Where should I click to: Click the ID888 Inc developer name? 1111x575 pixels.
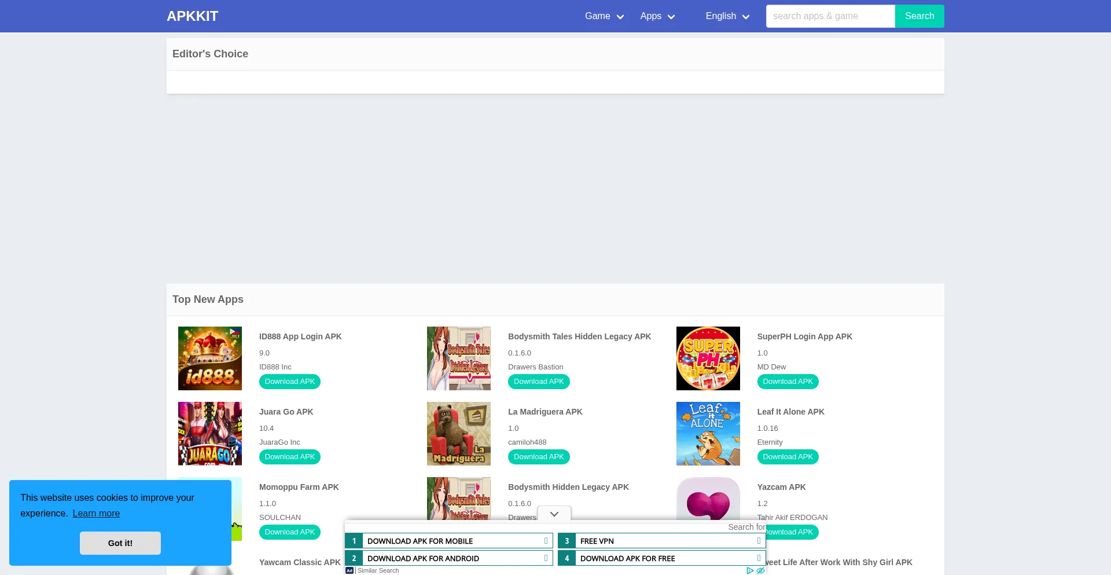click(275, 367)
